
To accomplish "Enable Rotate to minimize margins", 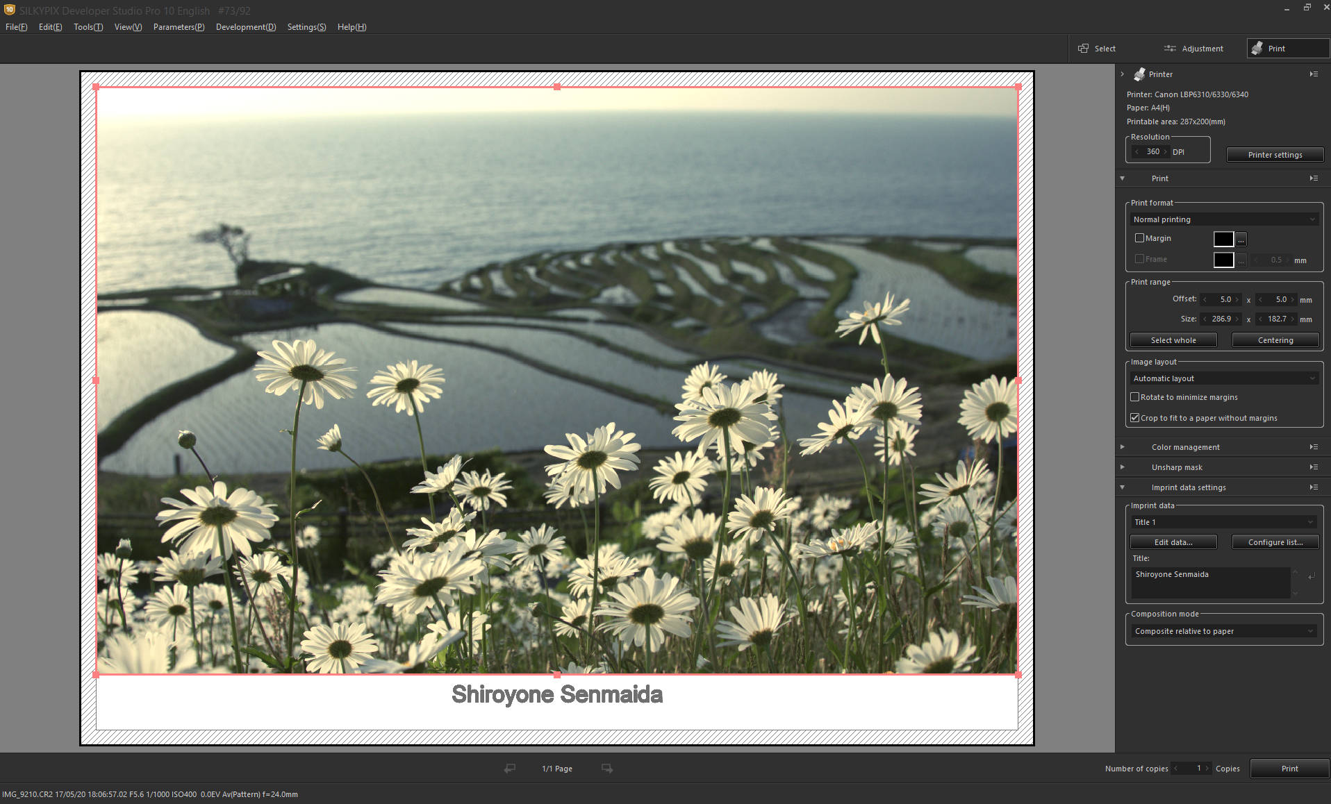I will [x=1134, y=397].
